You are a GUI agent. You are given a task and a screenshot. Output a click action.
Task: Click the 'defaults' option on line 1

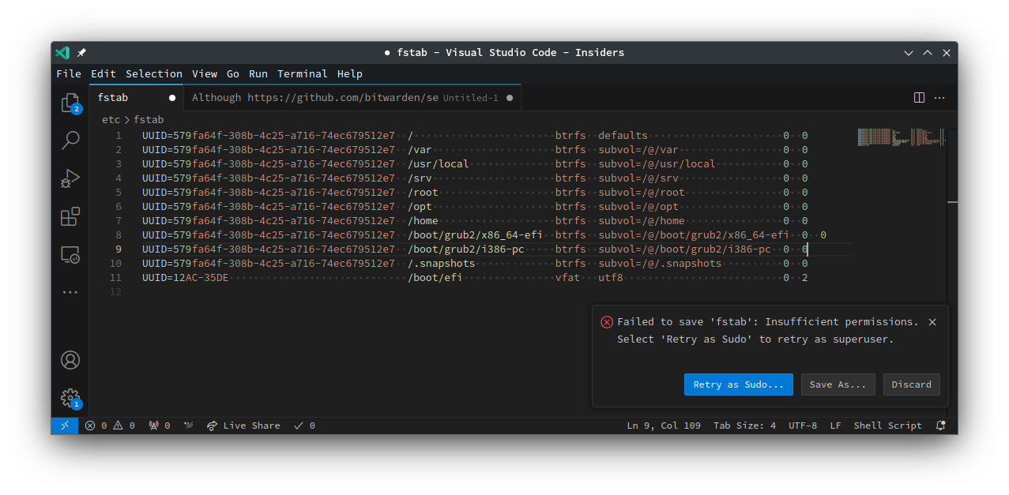623,136
